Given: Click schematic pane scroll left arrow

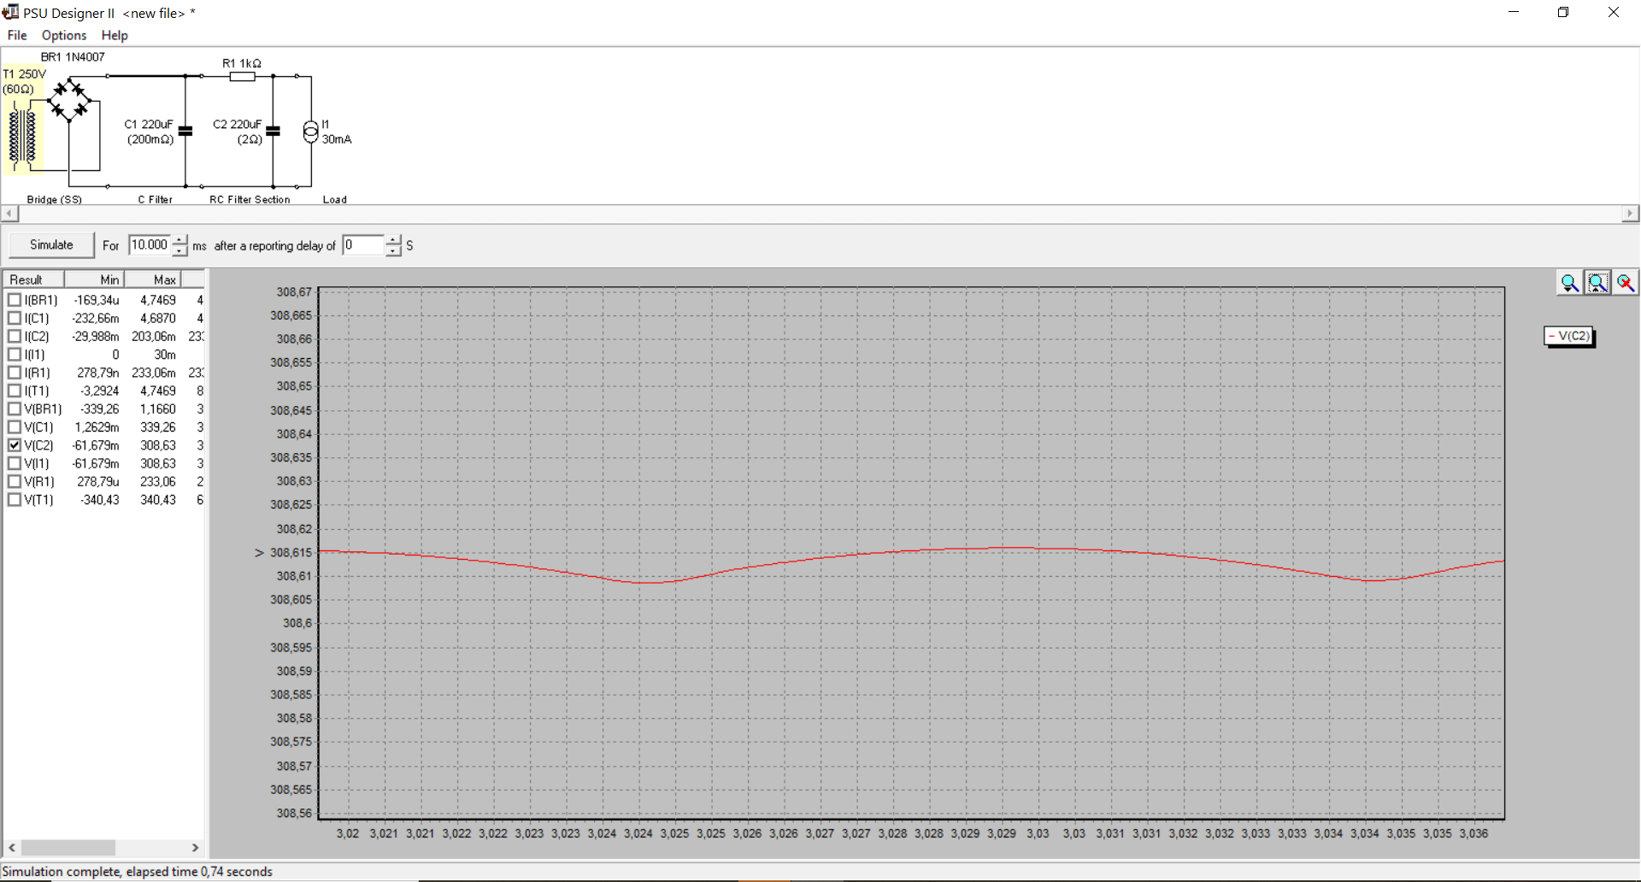Looking at the screenshot, I should (x=9, y=214).
